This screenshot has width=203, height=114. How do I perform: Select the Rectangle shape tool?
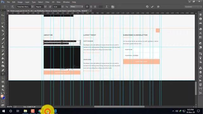coord(3,82)
